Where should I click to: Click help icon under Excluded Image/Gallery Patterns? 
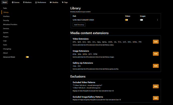click(120, 100)
